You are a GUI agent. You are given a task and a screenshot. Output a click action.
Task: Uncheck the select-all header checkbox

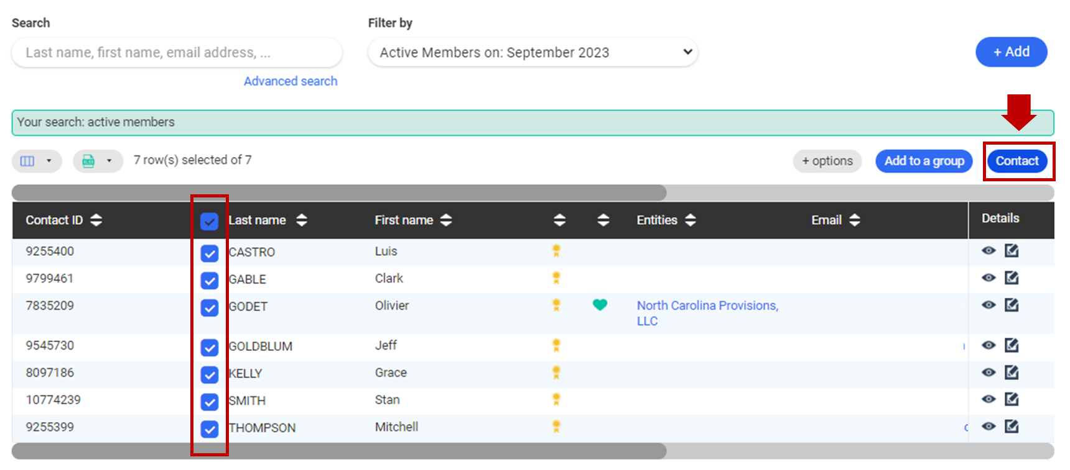[210, 221]
